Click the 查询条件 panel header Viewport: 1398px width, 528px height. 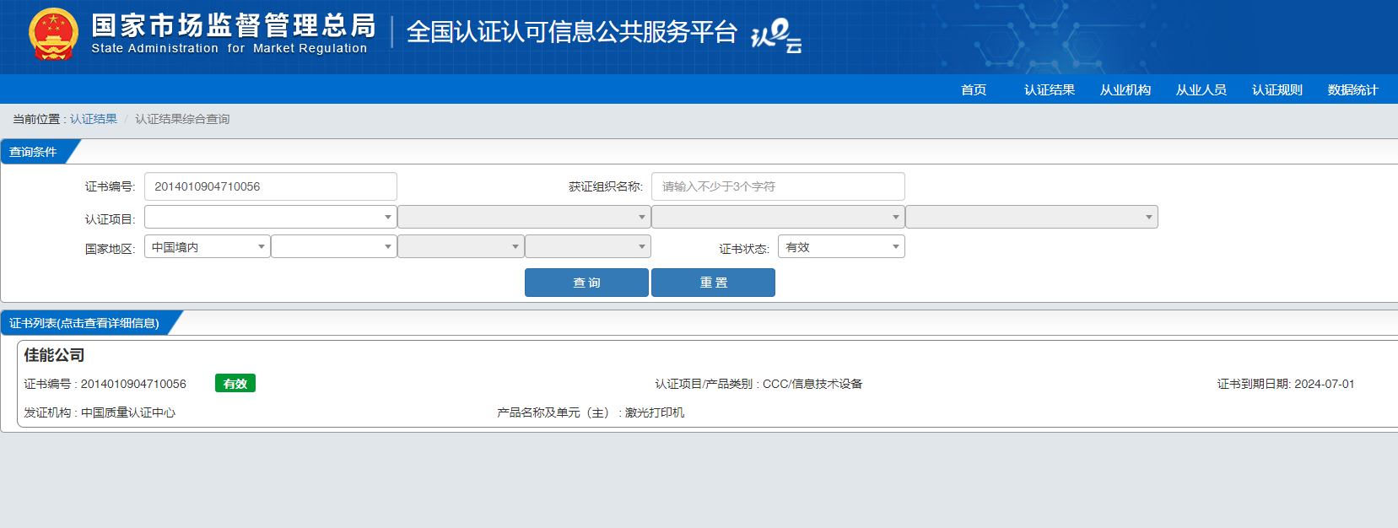(34, 152)
